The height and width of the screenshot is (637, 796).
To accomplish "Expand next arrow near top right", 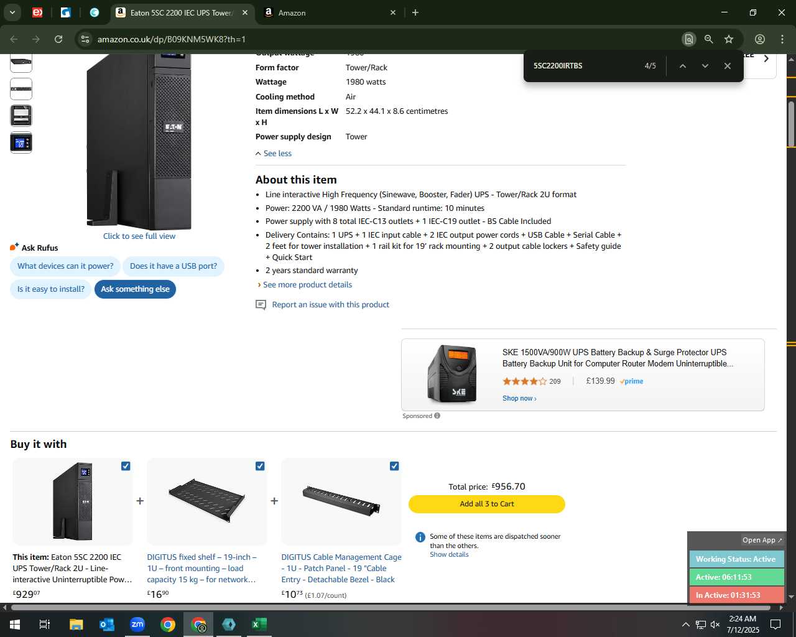I will 766,59.
